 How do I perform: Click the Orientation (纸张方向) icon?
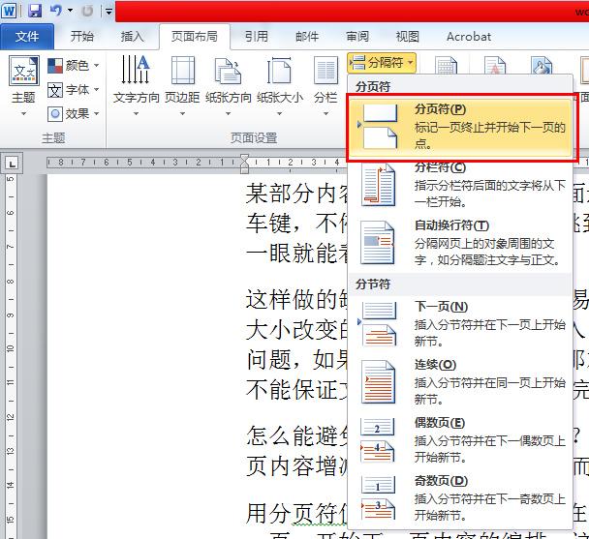[228, 71]
